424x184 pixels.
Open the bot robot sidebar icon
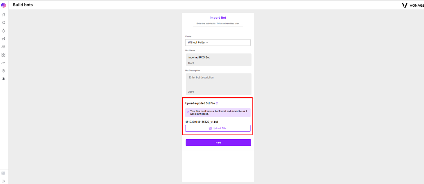(x=3, y=31)
